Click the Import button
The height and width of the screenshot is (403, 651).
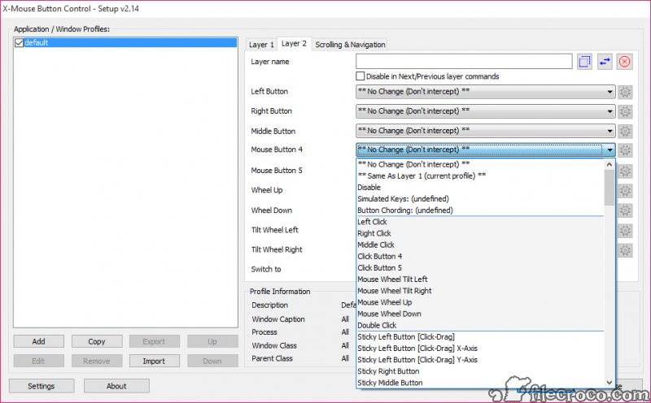[154, 361]
